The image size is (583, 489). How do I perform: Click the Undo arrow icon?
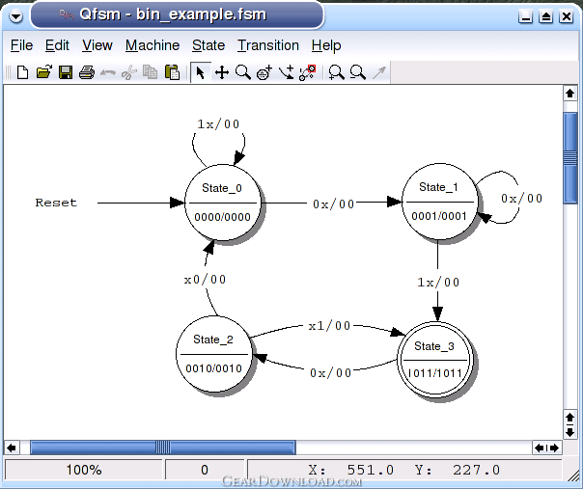pyautogui.click(x=108, y=72)
